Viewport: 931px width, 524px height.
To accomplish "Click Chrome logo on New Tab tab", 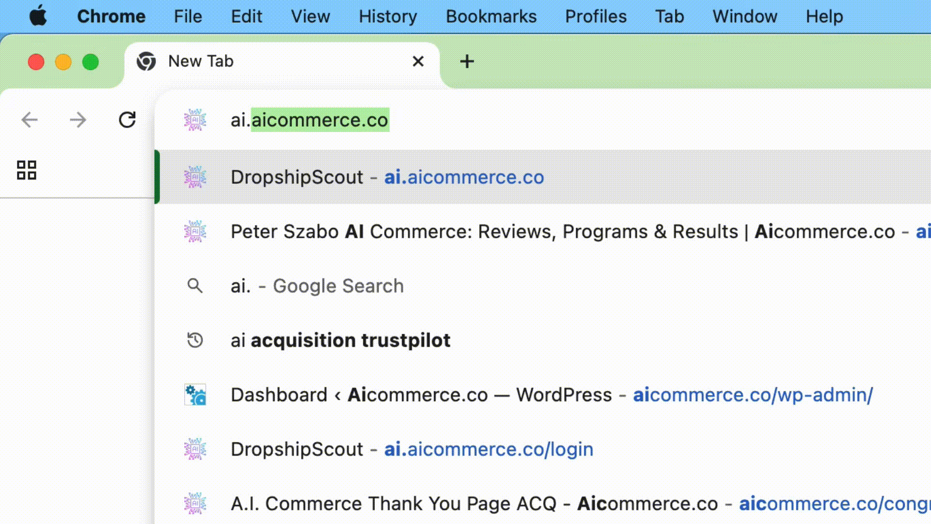I will pyautogui.click(x=146, y=62).
